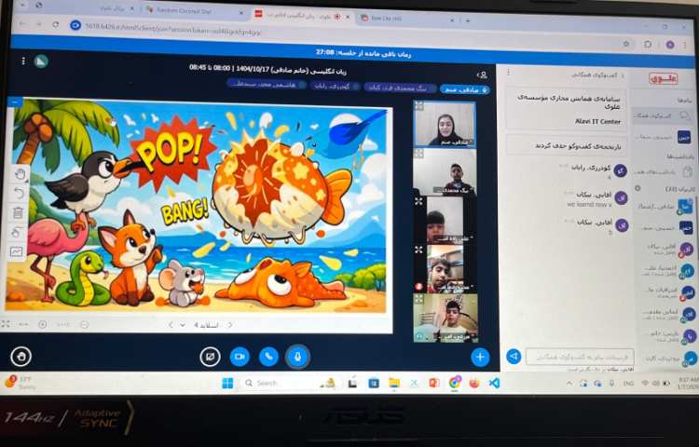The image size is (699, 447).
Task: Toggle multi-user whiteboard tool icon
Action: (17, 232)
